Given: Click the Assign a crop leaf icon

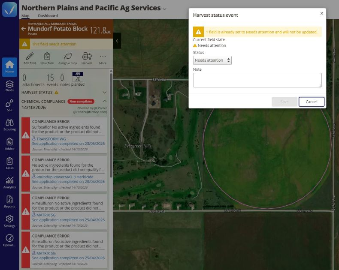Looking at the screenshot, I should tap(68, 56).
